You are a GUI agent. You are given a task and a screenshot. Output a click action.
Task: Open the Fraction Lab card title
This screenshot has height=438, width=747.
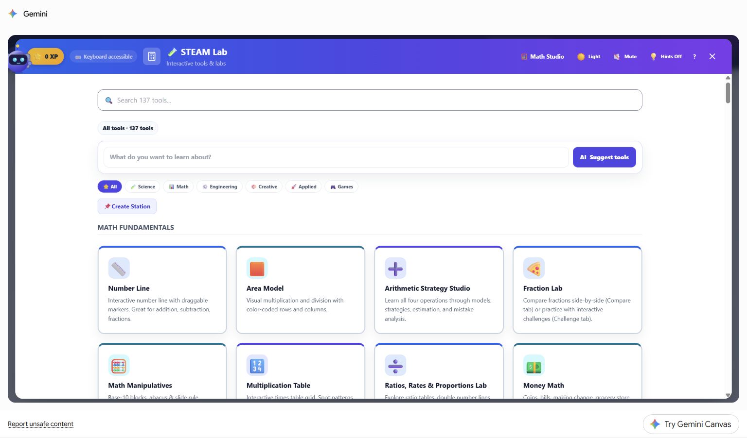(x=542, y=288)
